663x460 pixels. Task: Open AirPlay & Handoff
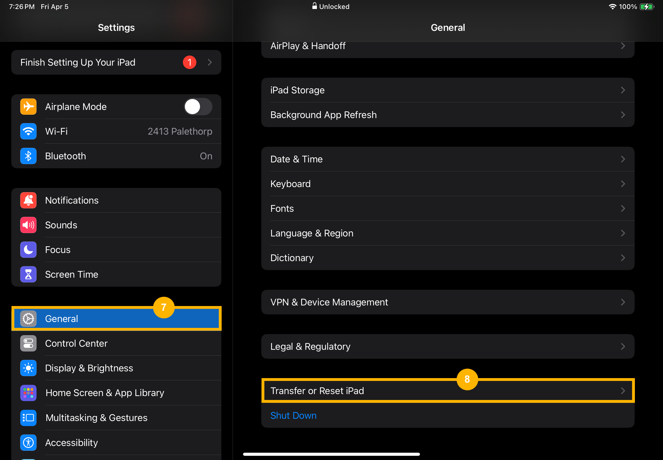448,50
